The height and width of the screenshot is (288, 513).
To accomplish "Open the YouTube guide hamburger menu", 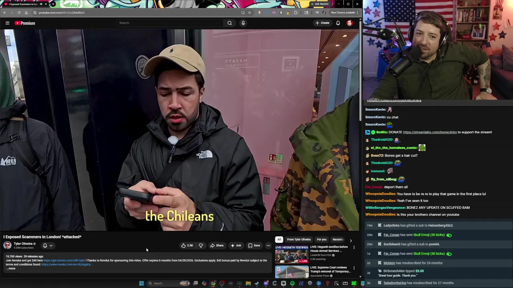I will [7, 23].
